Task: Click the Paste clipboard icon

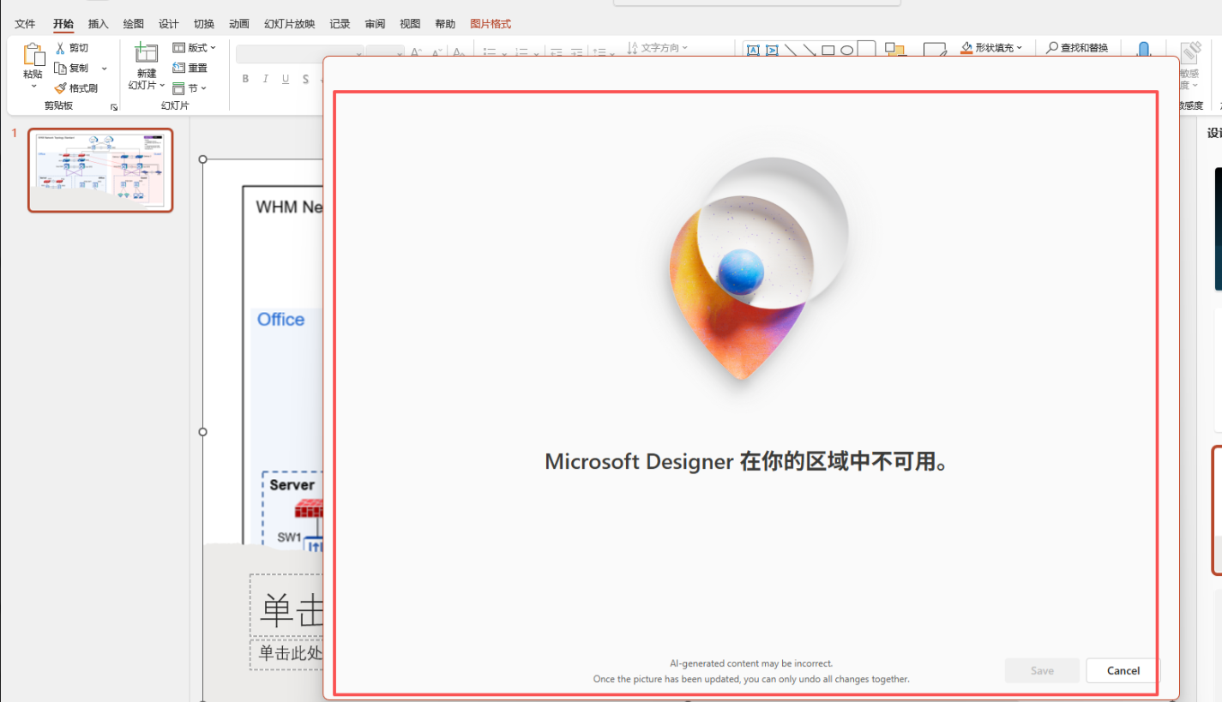Action: (33, 55)
